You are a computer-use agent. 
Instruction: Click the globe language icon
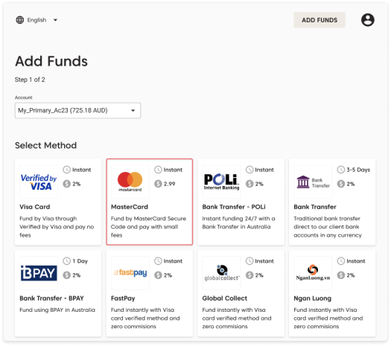19,20
